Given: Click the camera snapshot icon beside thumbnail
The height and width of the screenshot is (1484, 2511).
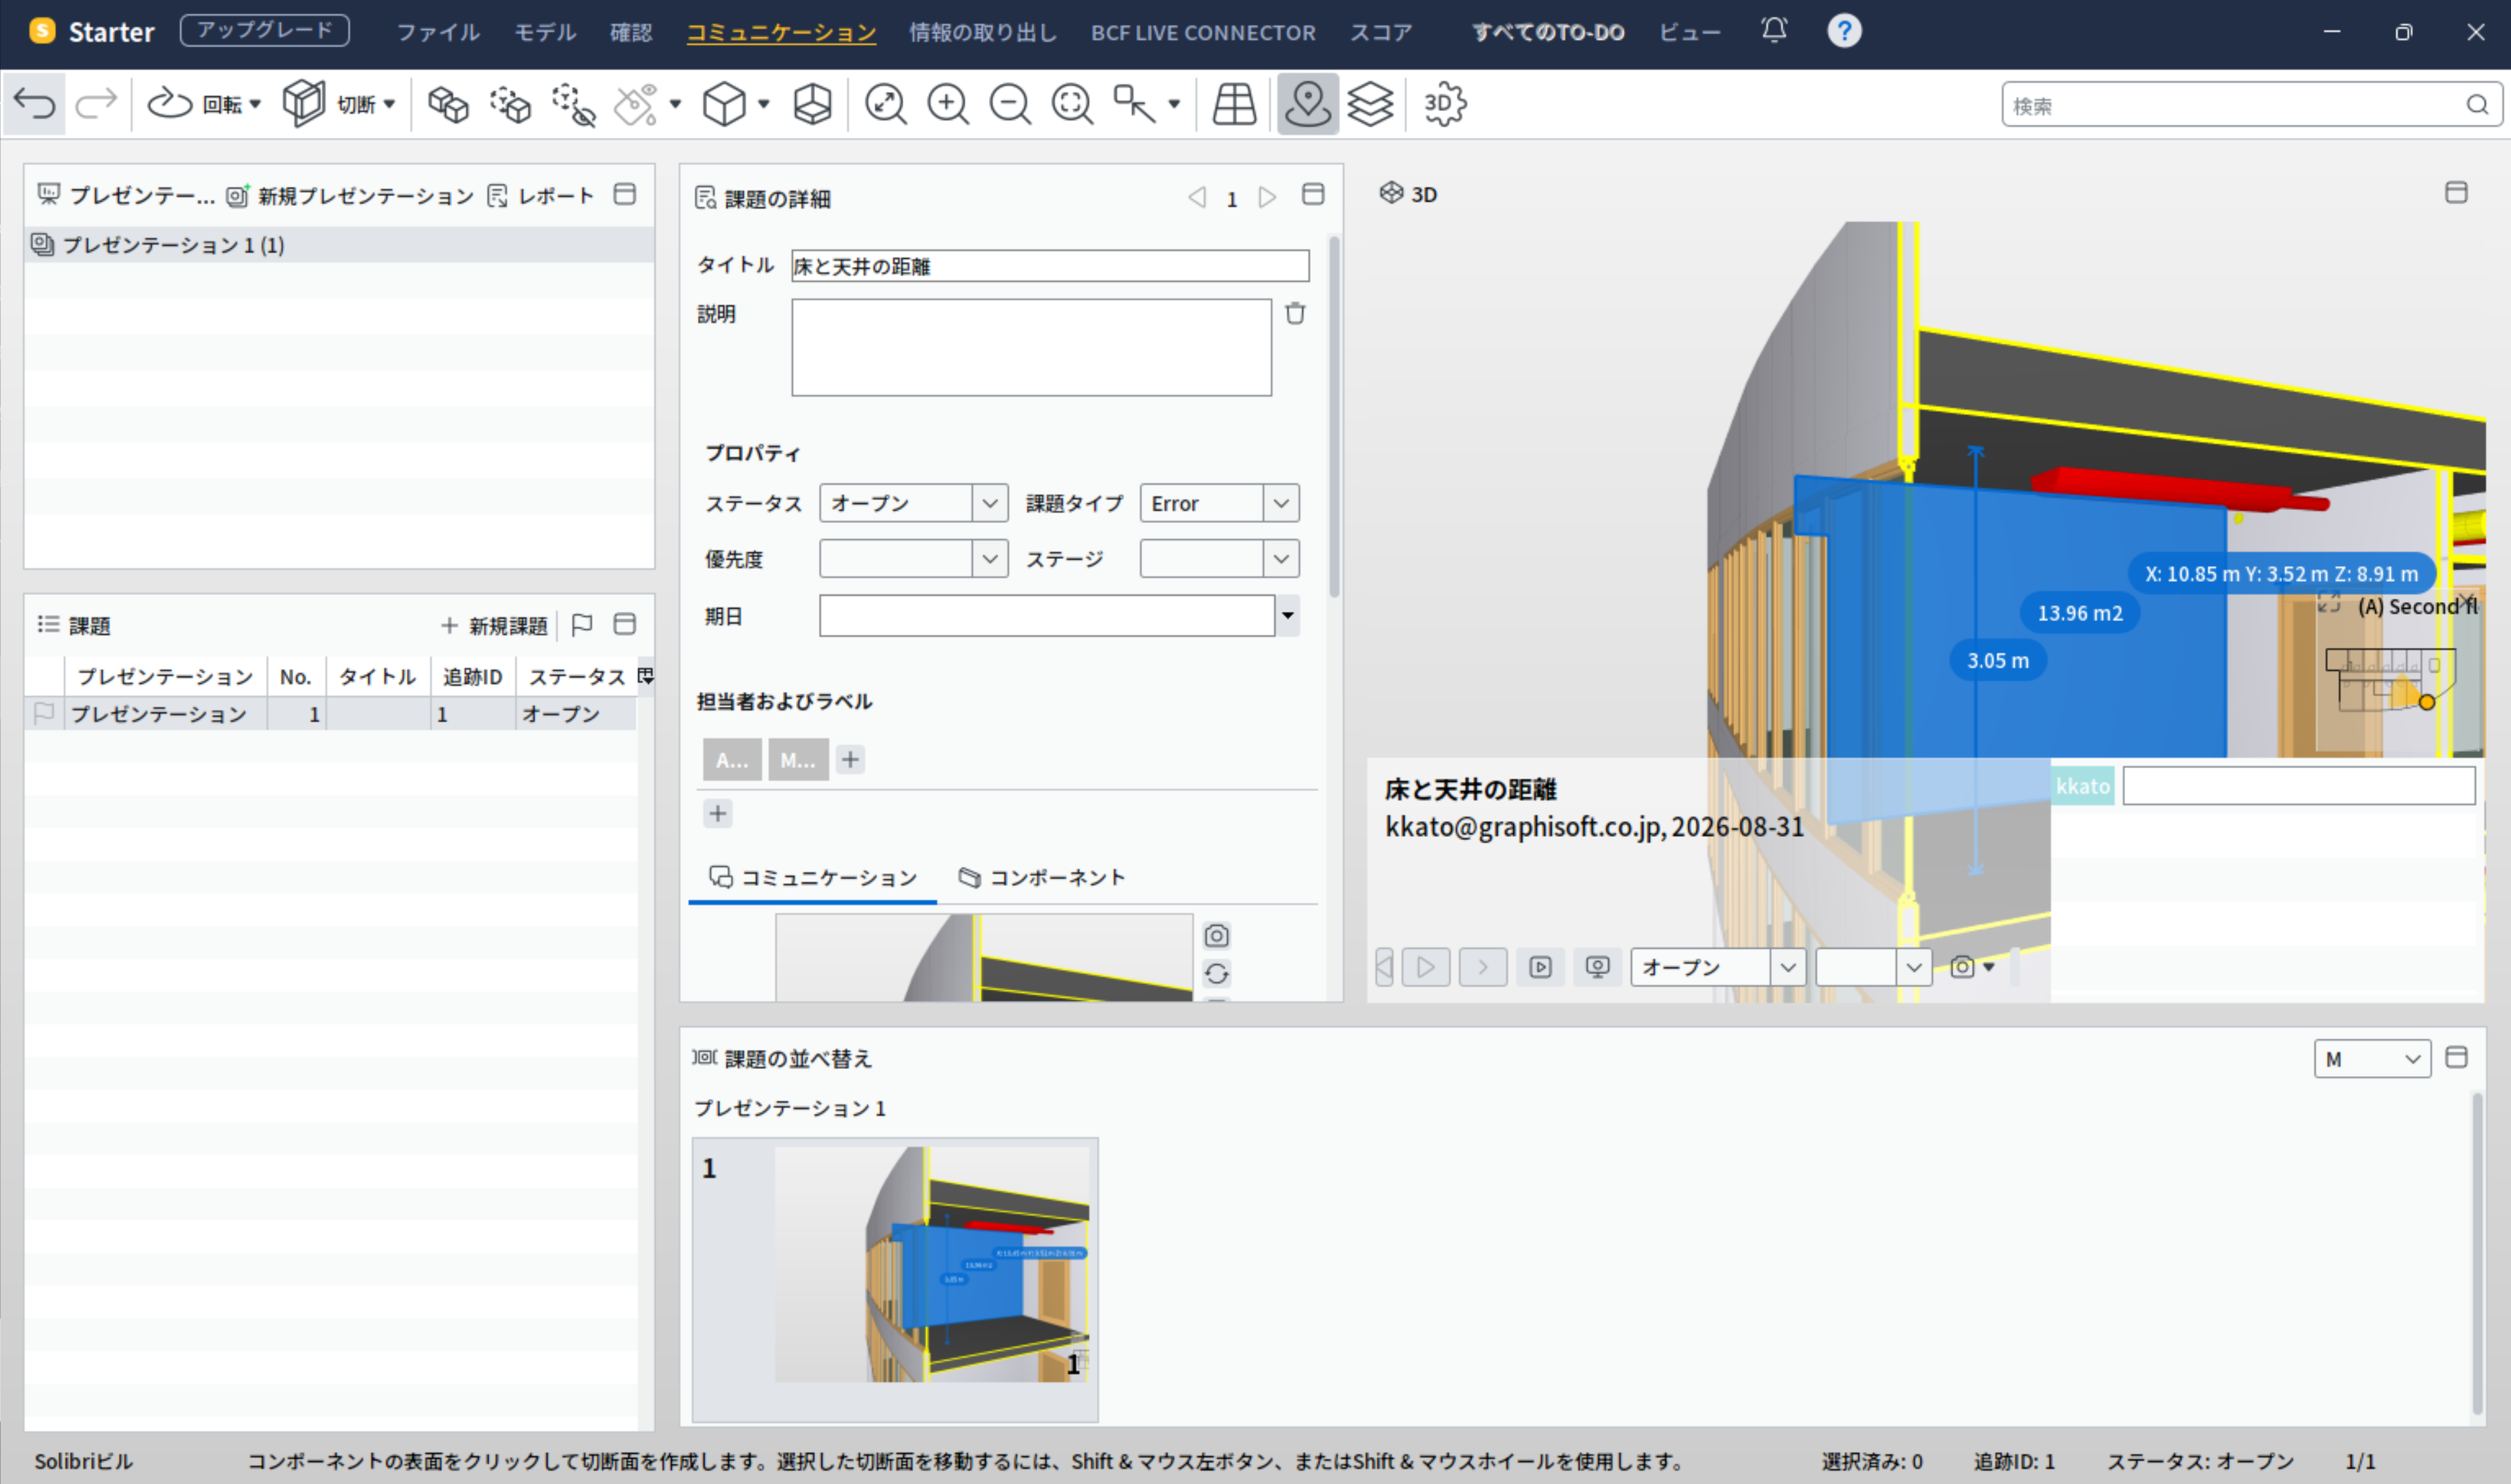Looking at the screenshot, I should point(1217,935).
